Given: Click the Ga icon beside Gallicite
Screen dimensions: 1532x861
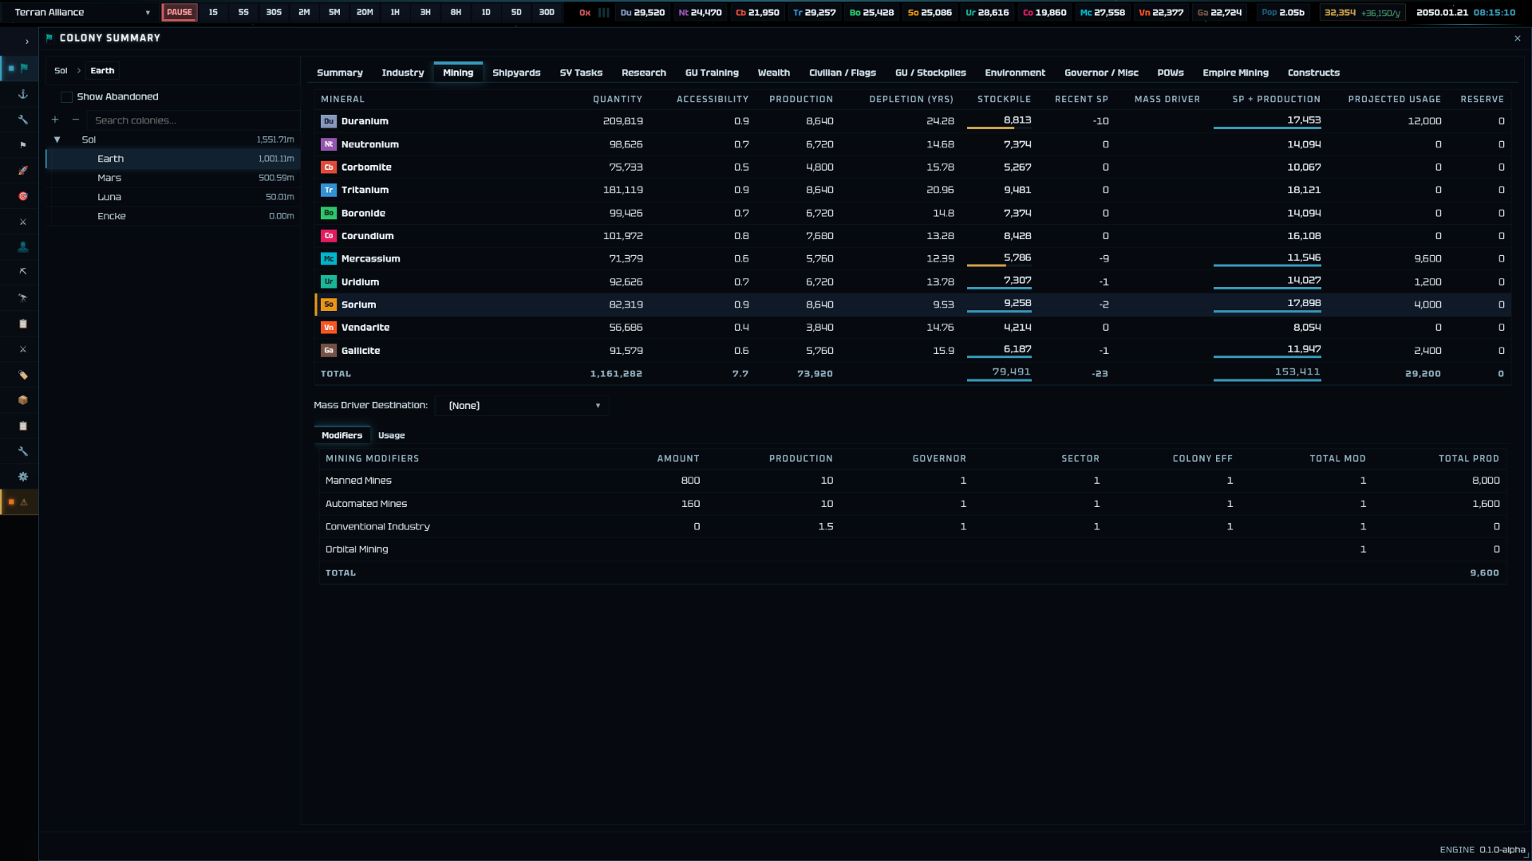Looking at the screenshot, I should 329,351.
